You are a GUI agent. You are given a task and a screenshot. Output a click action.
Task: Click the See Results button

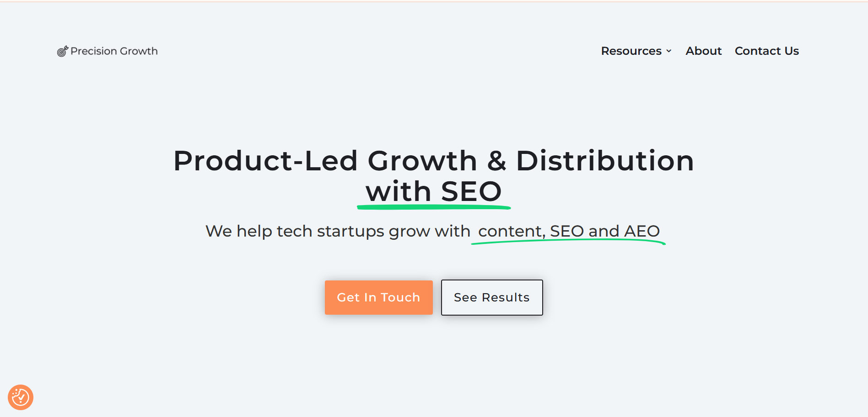click(491, 297)
